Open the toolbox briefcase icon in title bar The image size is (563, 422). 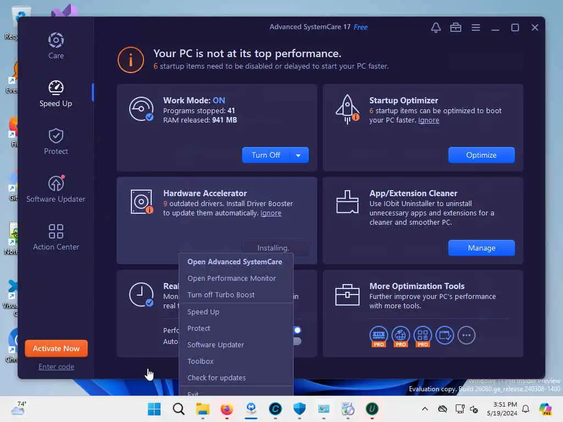pyautogui.click(x=456, y=27)
